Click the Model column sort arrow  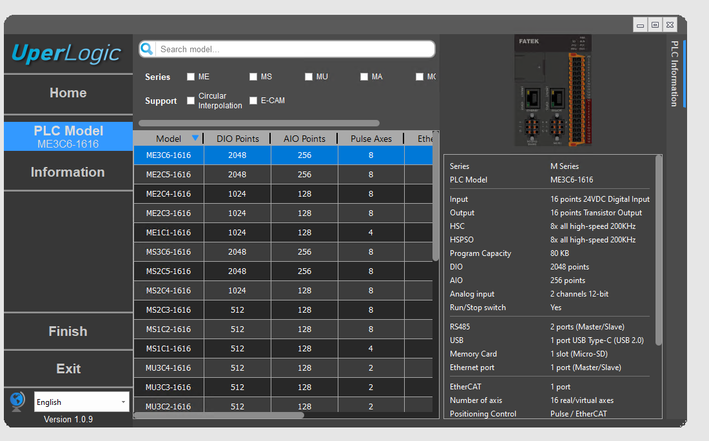tap(195, 138)
